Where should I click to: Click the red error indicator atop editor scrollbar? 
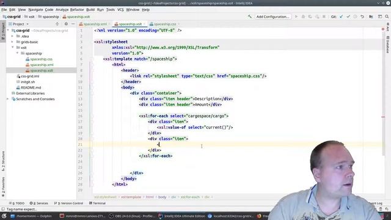pyautogui.click(x=383, y=29)
